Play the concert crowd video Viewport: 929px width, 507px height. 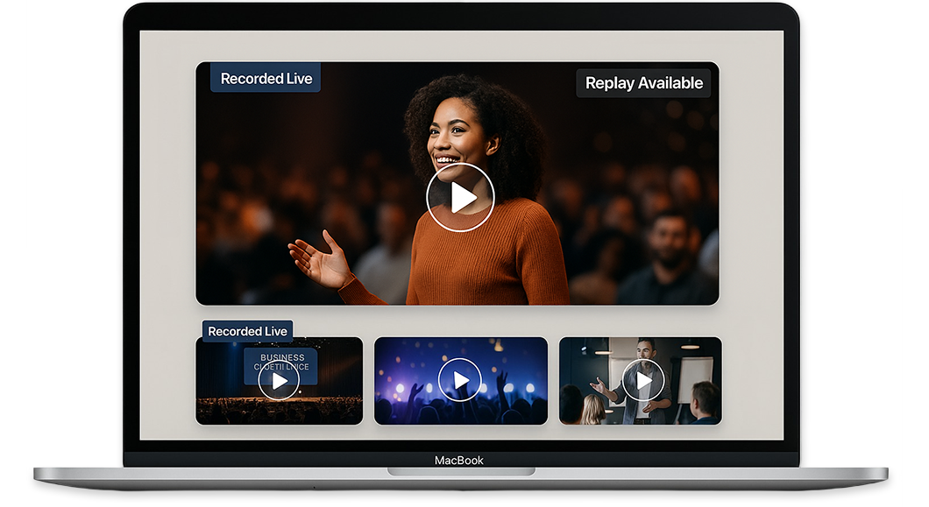(x=460, y=381)
